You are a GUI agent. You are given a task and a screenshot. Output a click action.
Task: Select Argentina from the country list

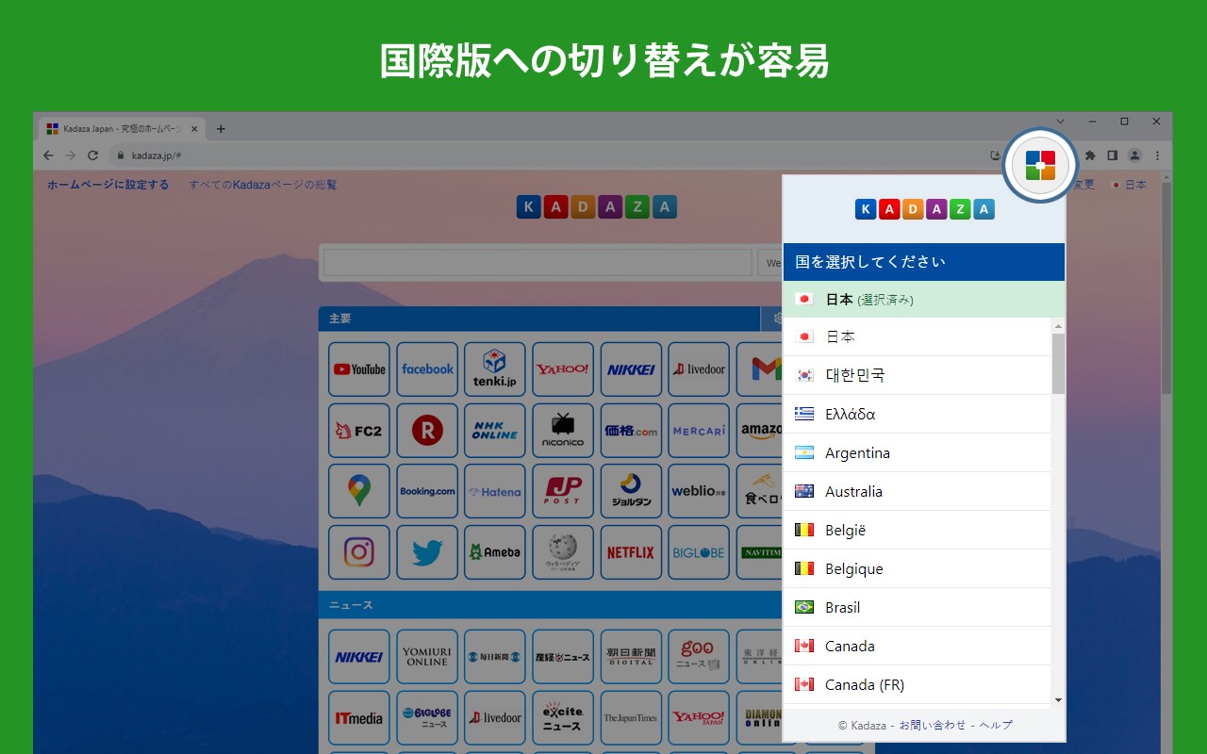[917, 452]
